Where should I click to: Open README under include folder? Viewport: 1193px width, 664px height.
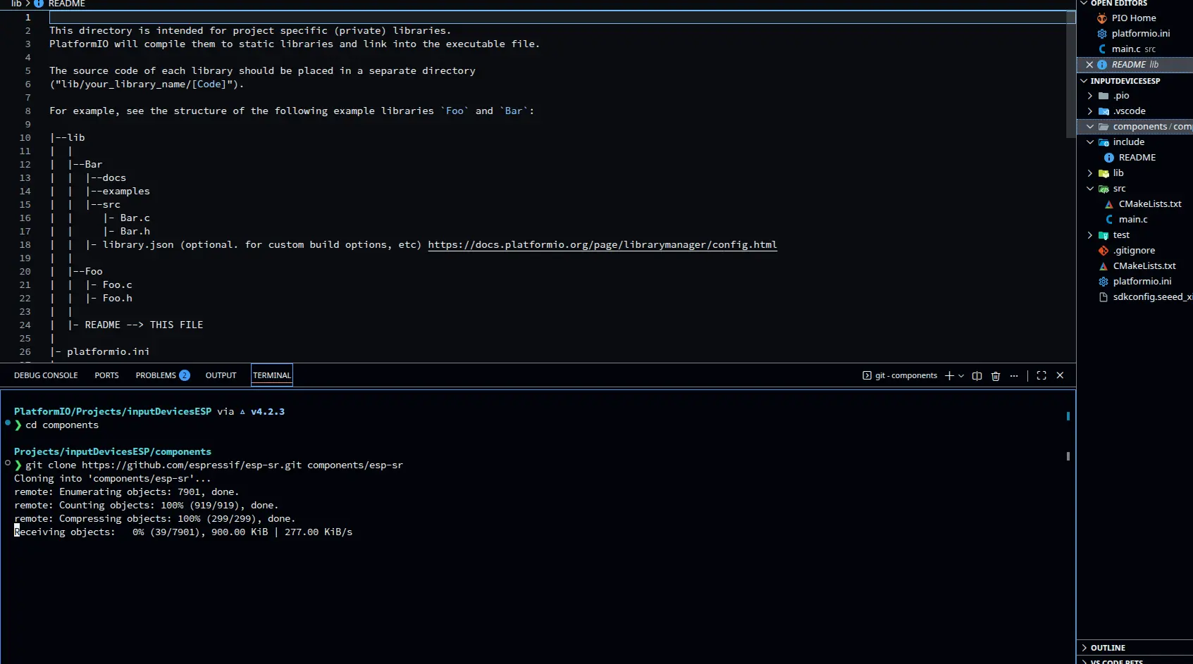(1137, 158)
